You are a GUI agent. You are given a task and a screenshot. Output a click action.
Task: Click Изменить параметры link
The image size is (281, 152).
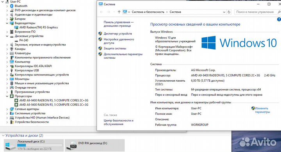click(x=262, y=110)
